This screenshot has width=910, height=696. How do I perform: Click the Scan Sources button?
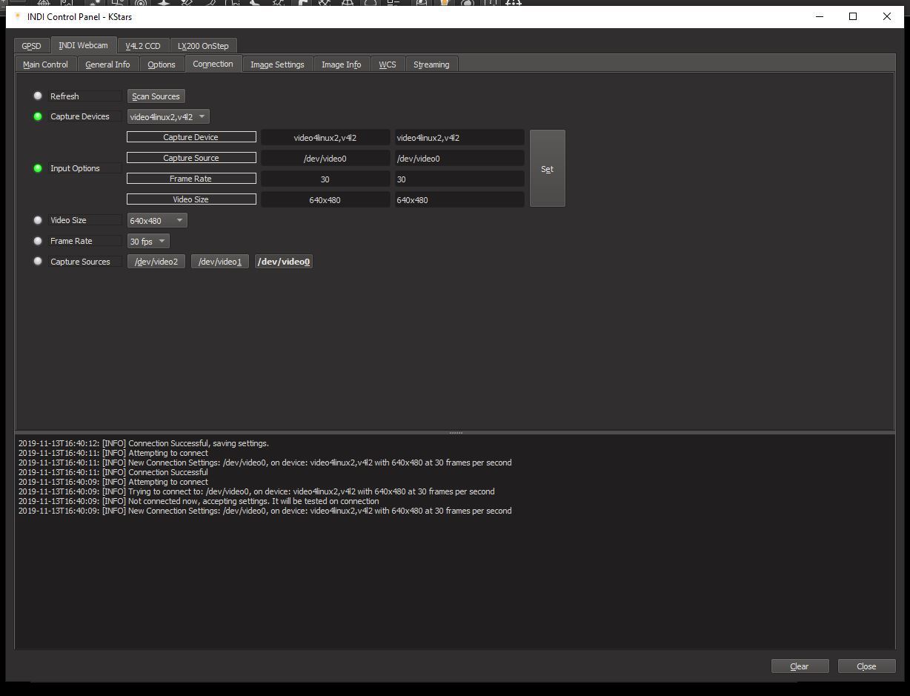[x=156, y=96]
